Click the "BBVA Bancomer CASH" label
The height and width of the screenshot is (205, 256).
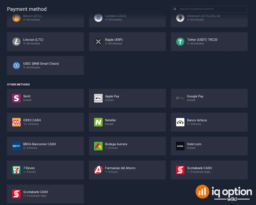pos(39,144)
